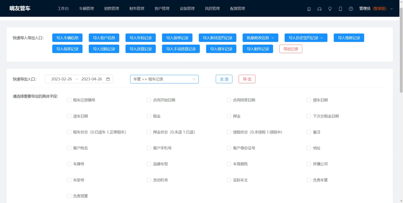Screen dimensions: 403x203
Task: Click the 导入借车记录 button
Action: click(x=221, y=49)
